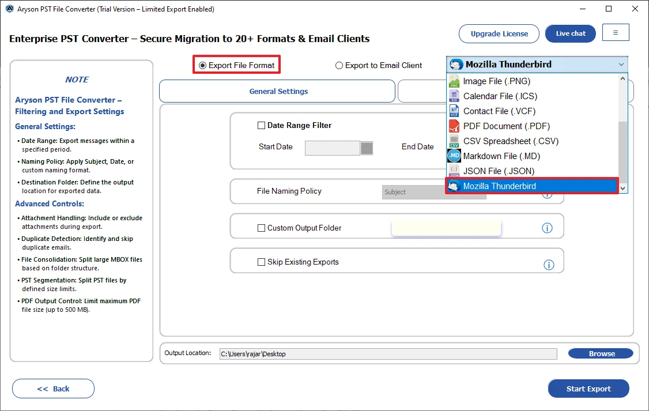Screen dimensions: 649x411
Task: Click the Aryson app logo in title bar
Action: point(9,9)
